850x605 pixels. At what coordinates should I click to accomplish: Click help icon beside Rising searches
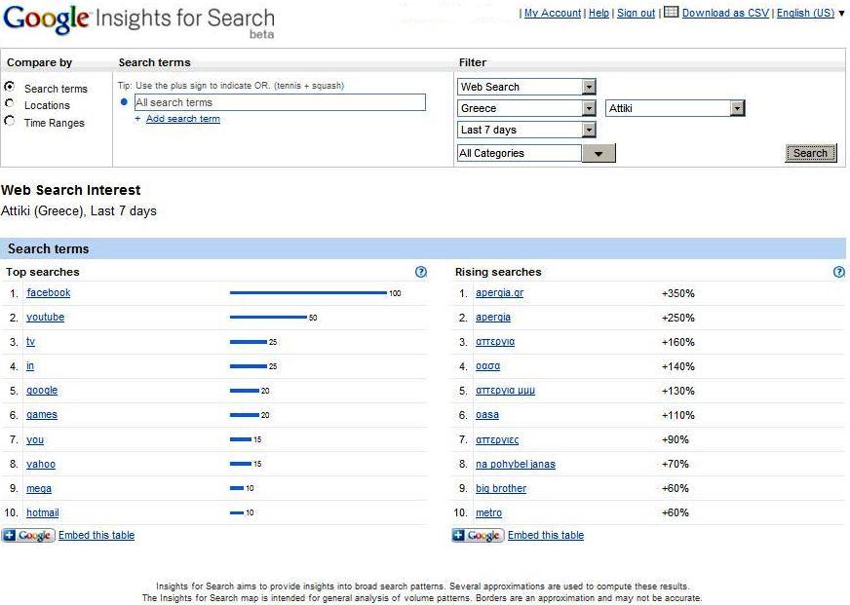838,273
